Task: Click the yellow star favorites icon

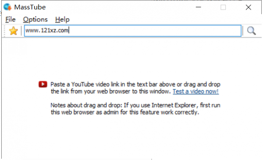Action: [13, 31]
